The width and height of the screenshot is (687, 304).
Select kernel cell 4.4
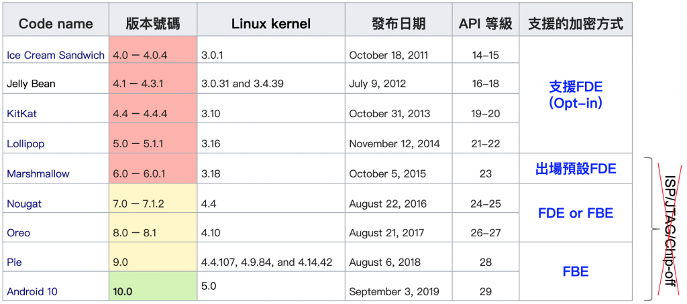pos(271,198)
